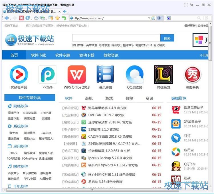Click the 极速下载站 JS site logo
The height and width of the screenshot is (194, 214).
[29, 40]
